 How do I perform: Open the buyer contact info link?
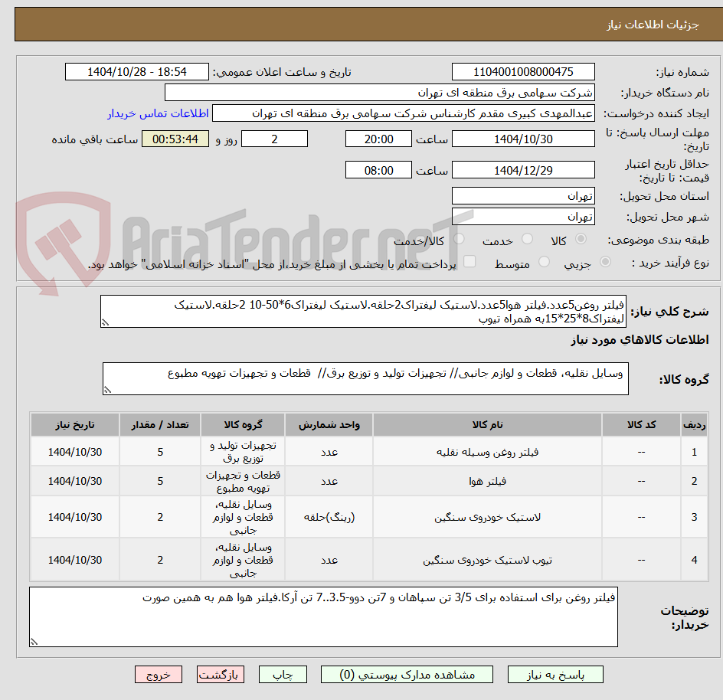(158, 113)
